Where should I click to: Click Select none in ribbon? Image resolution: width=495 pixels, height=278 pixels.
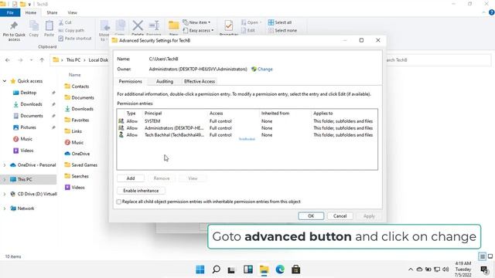pos(282,30)
